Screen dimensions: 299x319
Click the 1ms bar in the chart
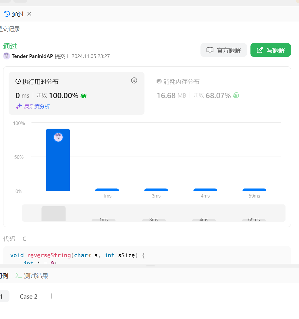(x=107, y=190)
